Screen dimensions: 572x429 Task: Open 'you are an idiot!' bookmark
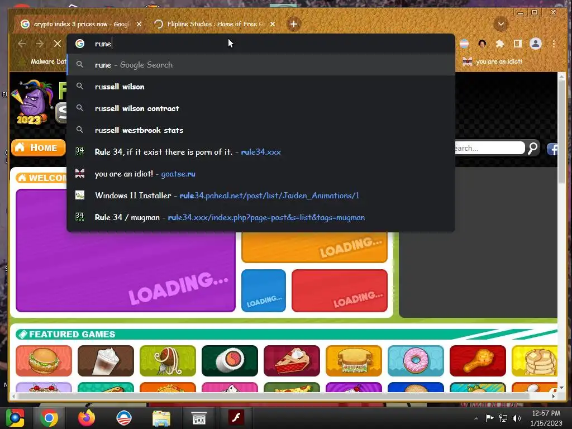click(x=493, y=61)
